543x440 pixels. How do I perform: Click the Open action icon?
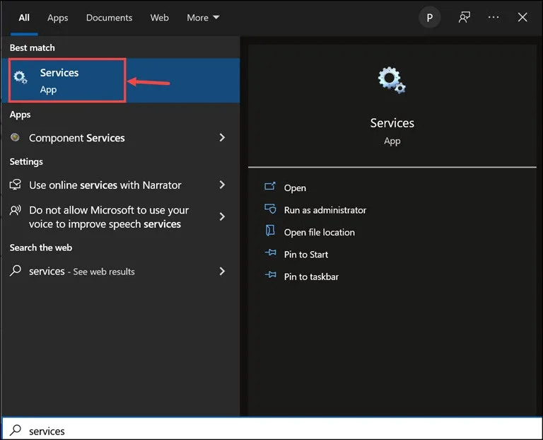[270, 186]
